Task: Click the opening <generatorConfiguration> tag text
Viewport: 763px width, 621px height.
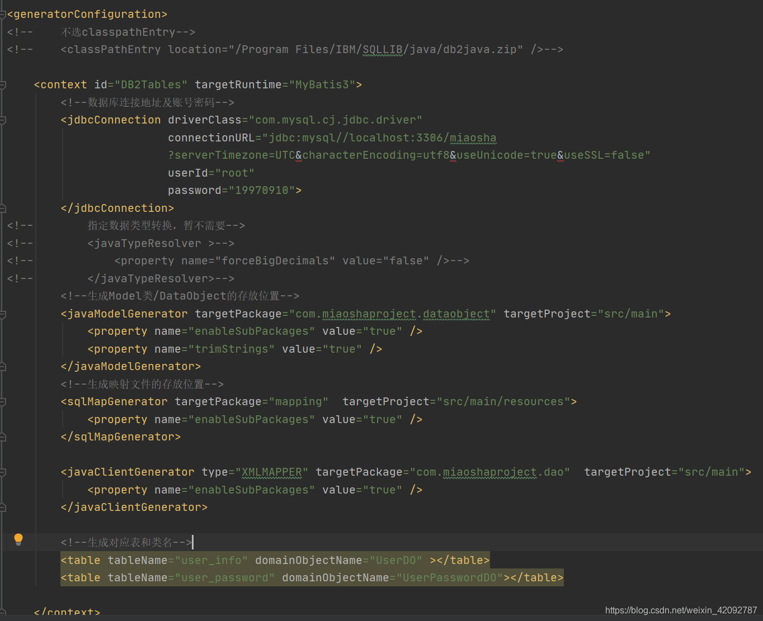Action: (87, 15)
